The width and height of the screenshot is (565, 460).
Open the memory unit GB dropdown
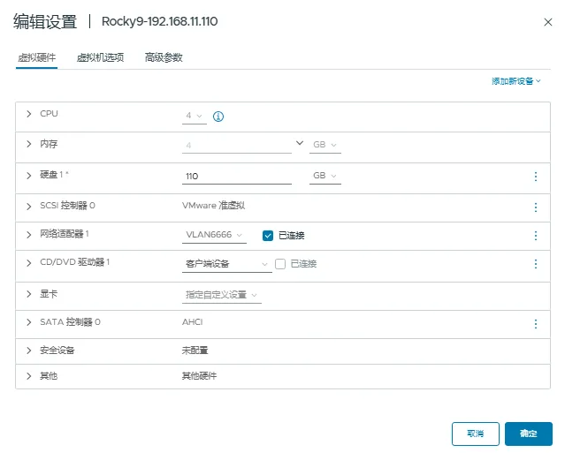click(325, 145)
